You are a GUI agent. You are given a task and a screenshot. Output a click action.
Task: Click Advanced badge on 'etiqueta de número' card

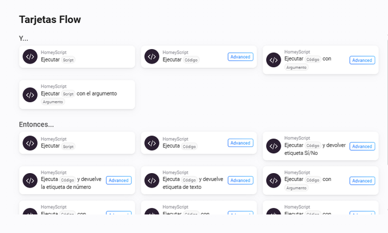click(x=119, y=180)
